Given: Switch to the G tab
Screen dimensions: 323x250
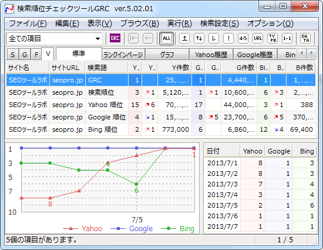Looking at the screenshot, I should (25, 55).
